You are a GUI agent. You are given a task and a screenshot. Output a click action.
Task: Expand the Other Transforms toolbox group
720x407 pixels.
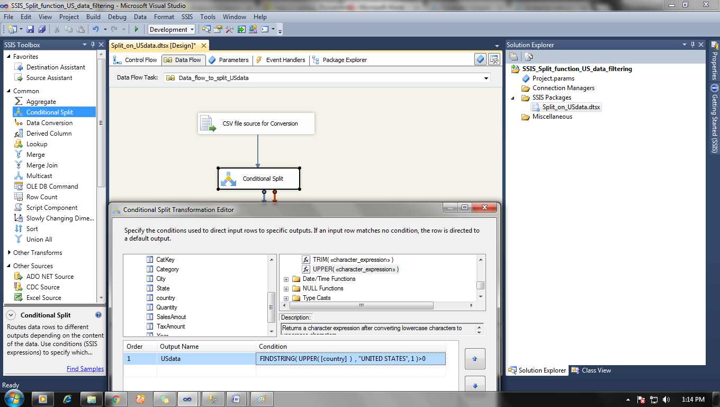coord(8,252)
